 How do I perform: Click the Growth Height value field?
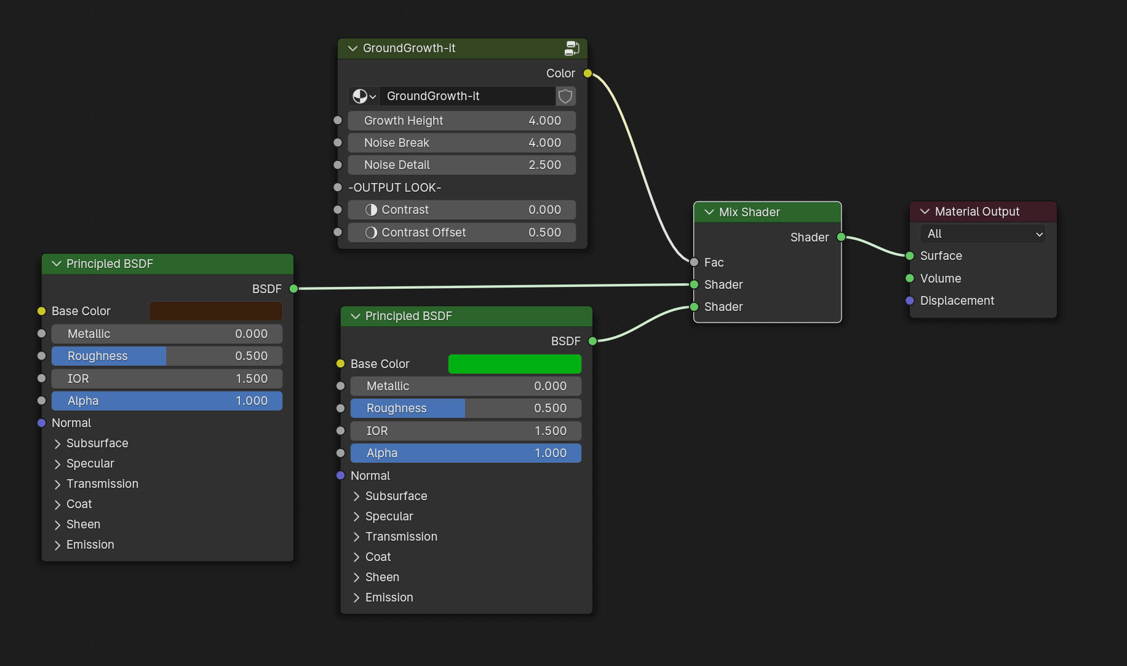pyautogui.click(x=461, y=120)
